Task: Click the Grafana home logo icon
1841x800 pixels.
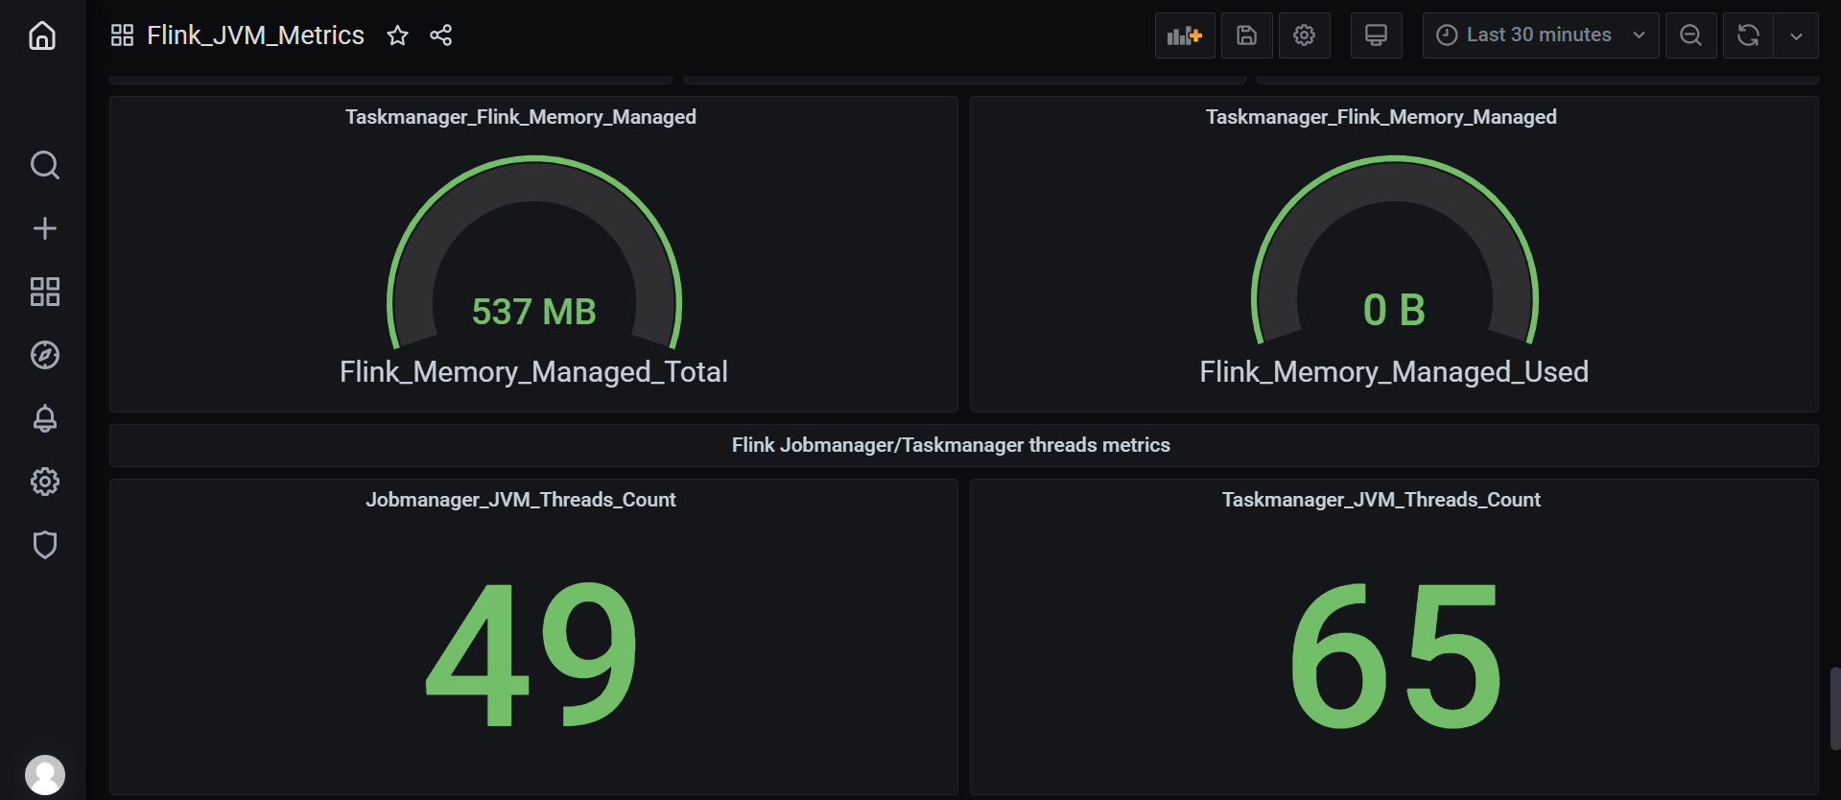Action: pyautogui.click(x=42, y=35)
